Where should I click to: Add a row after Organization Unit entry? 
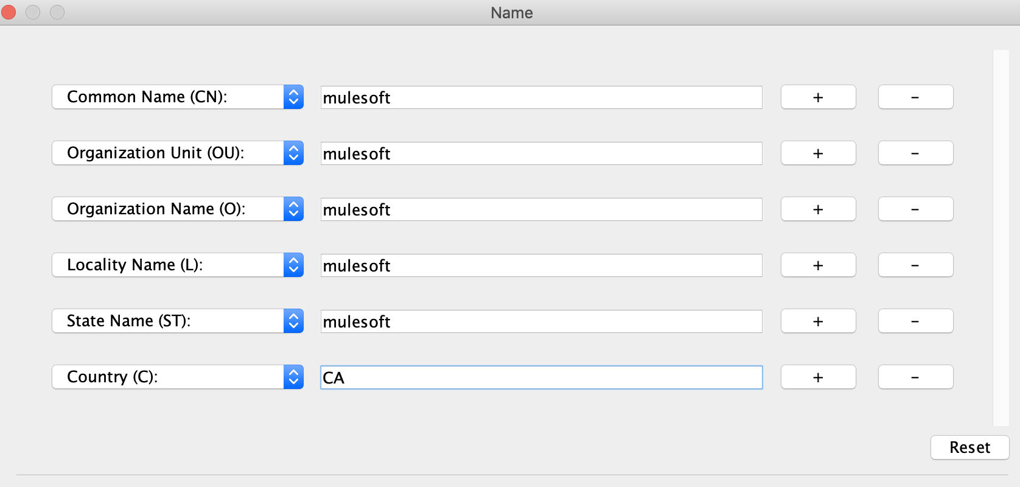click(x=818, y=153)
